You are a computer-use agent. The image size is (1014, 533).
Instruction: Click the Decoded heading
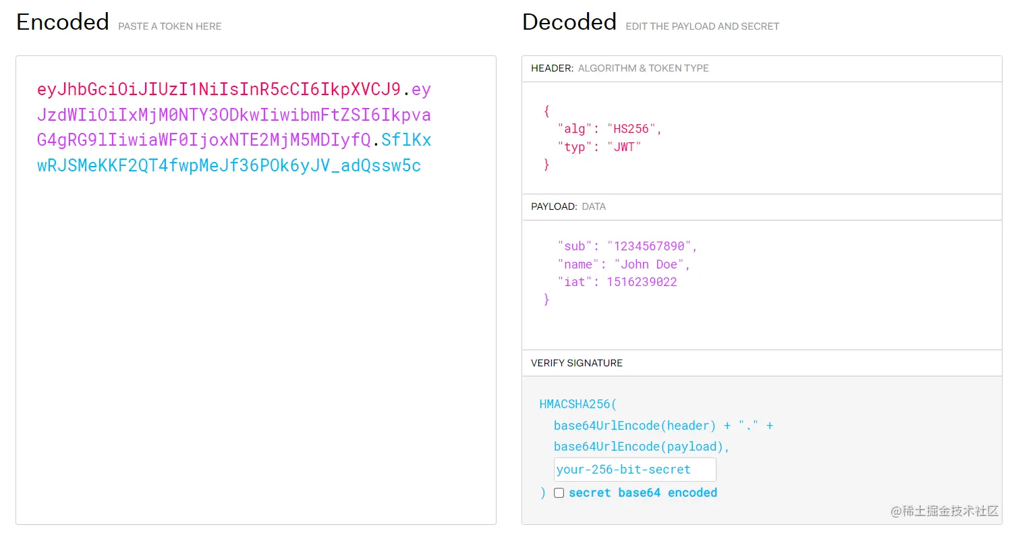pyautogui.click(x=569, y=22)
